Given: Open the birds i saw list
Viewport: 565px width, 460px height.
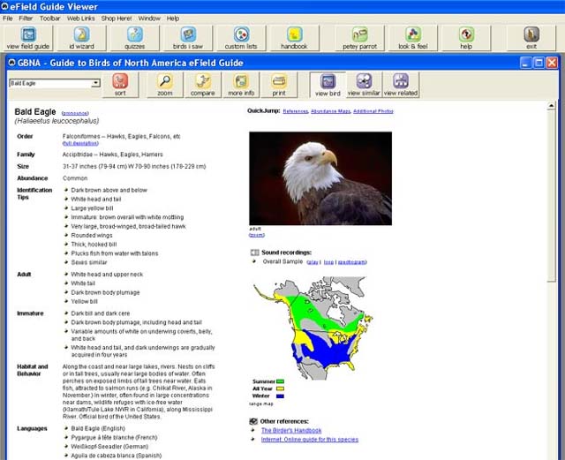Looking at the screenshot, I should click(x=187, y=37).
